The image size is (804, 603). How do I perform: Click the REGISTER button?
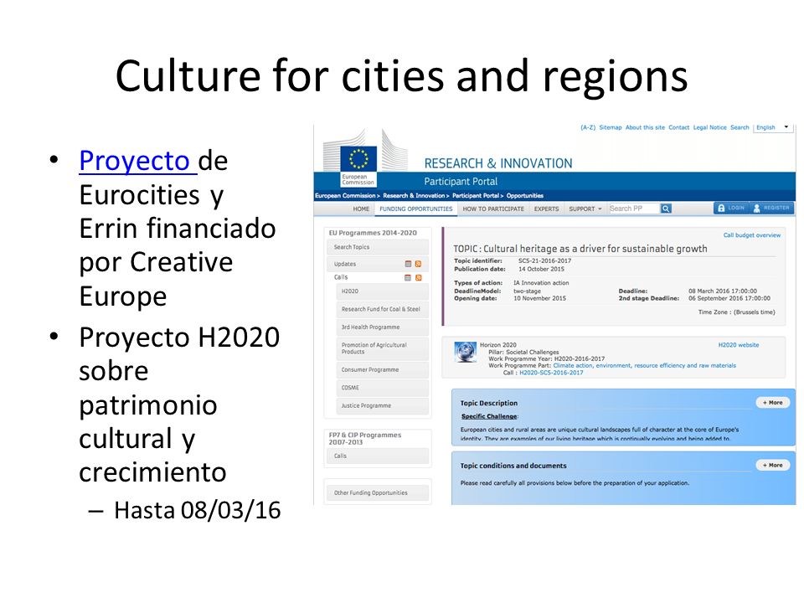coord(771,209)
